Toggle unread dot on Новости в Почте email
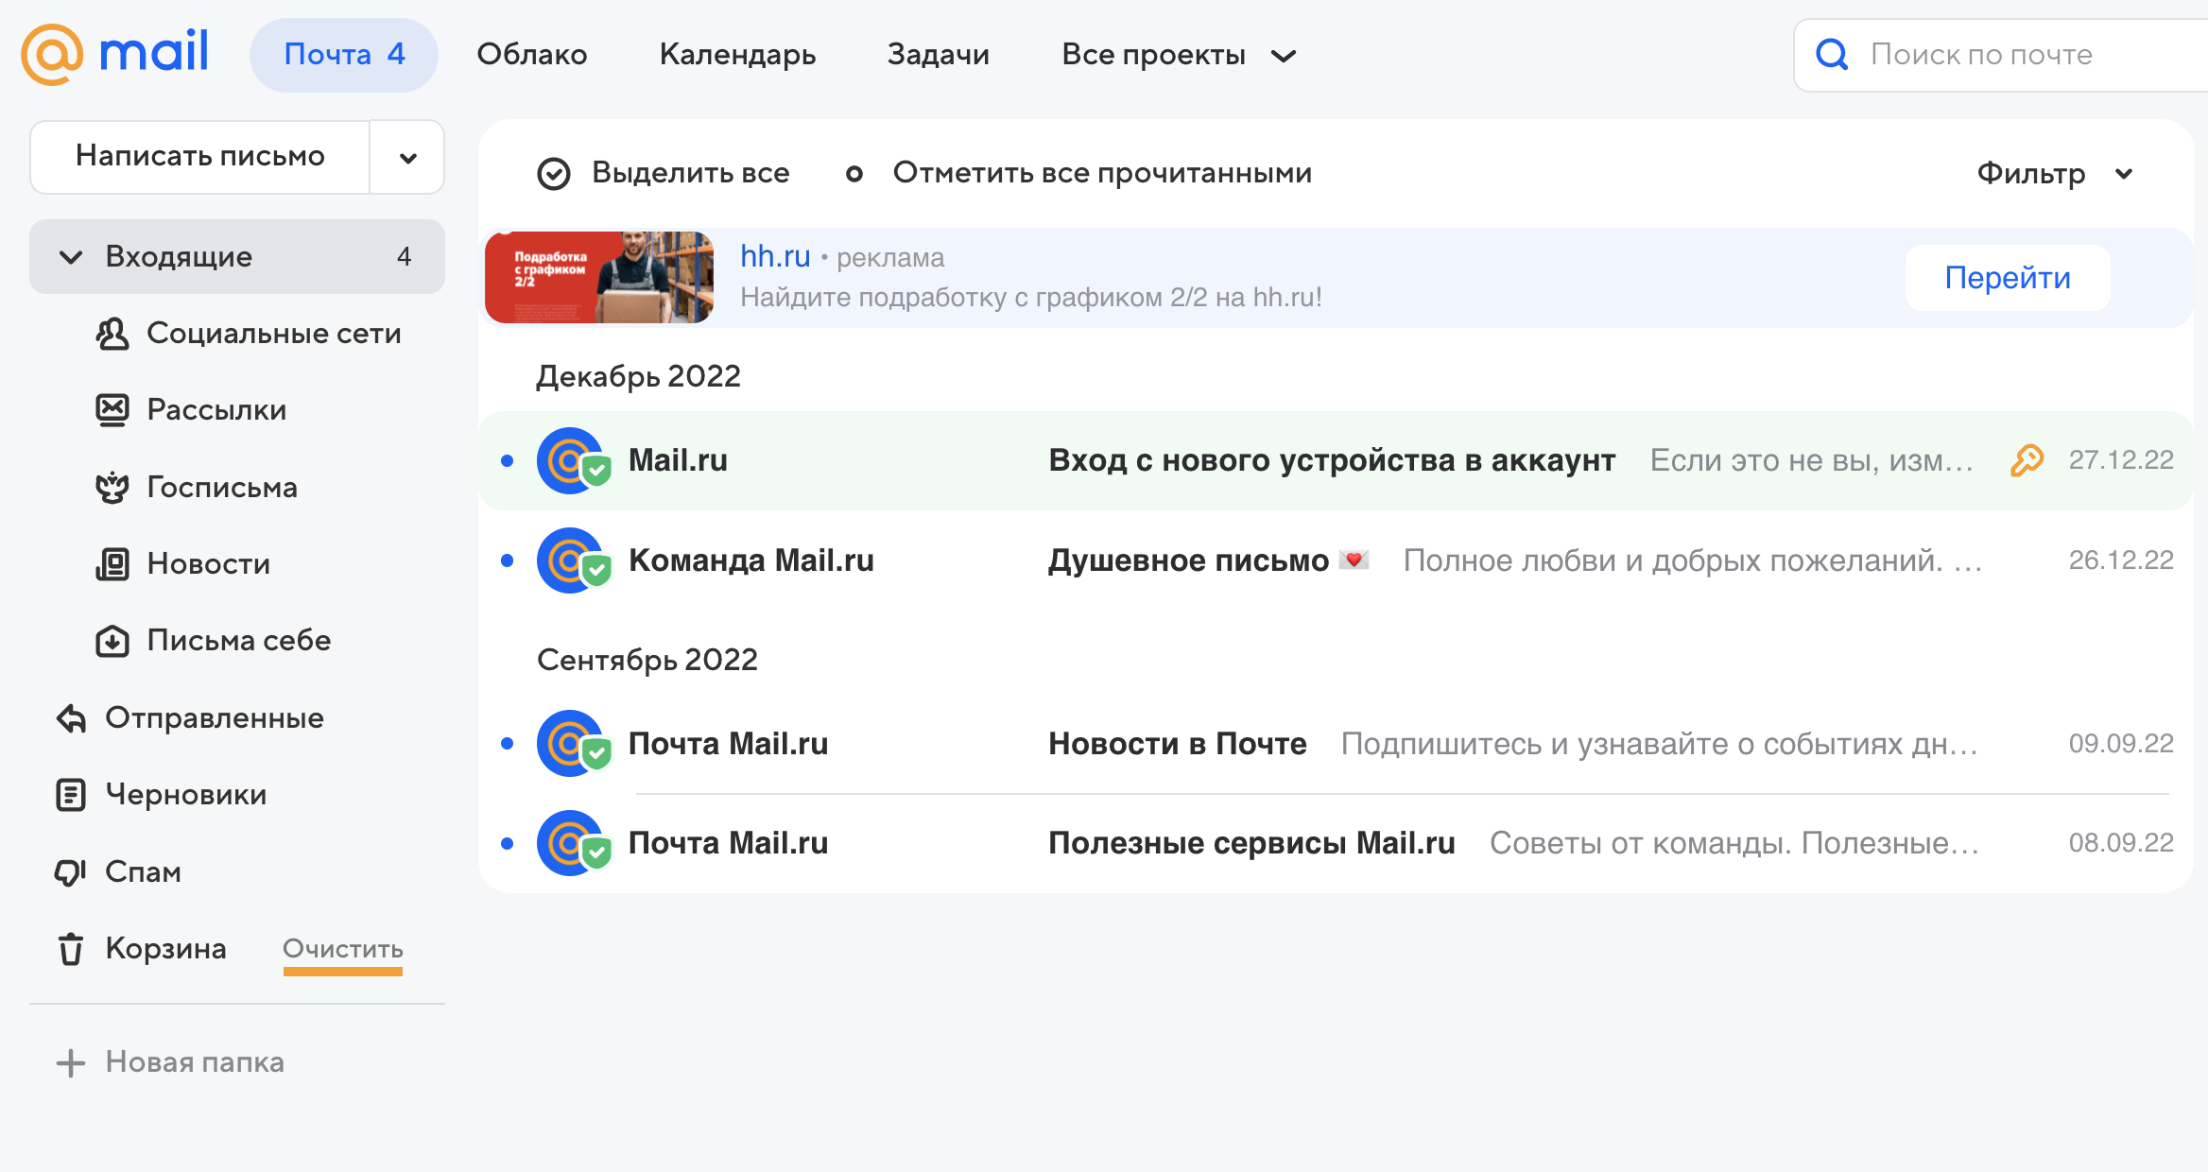 click(508, 744)
